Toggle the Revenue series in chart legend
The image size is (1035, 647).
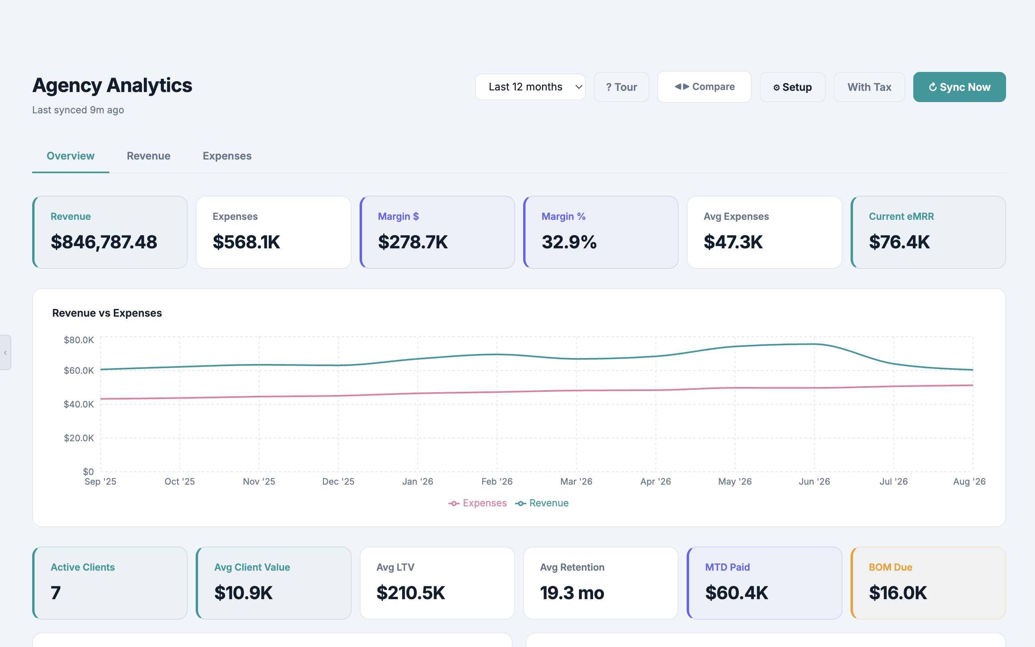[542, 503]
